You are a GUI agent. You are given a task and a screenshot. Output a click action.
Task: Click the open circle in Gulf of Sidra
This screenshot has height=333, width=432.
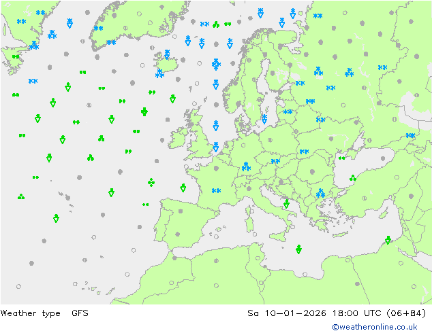pos(305,274)
